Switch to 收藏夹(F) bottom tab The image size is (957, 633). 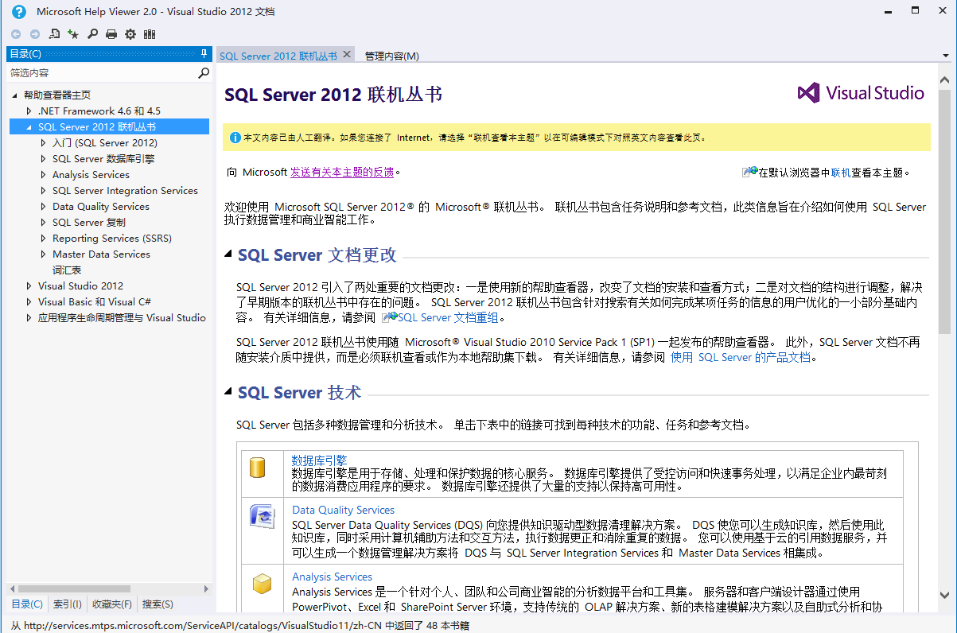(112, 604)
